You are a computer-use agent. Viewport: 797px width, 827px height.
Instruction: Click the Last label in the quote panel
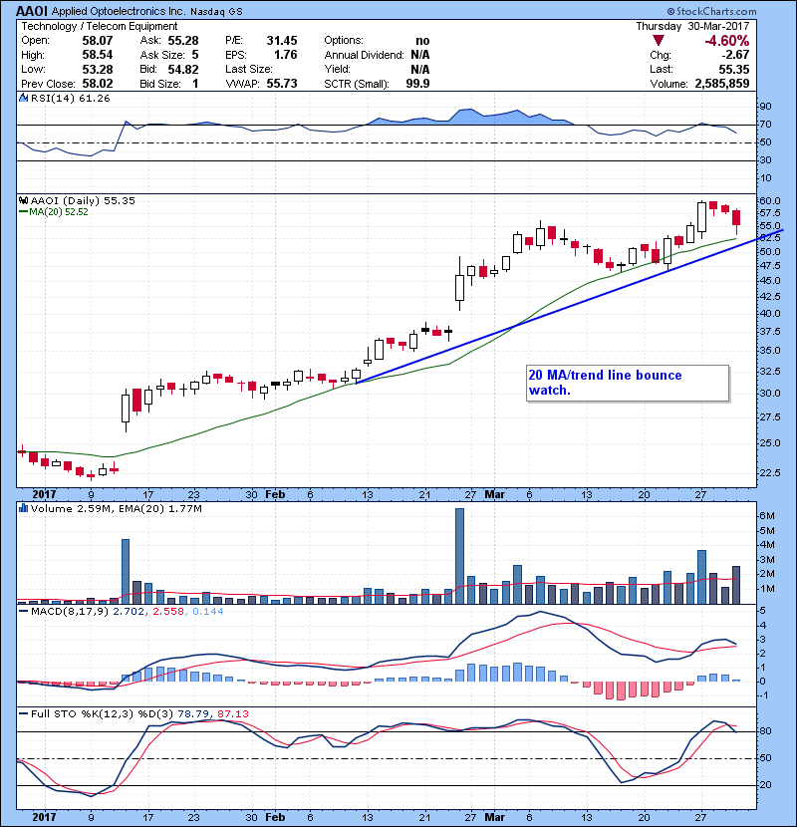(662, 69)
